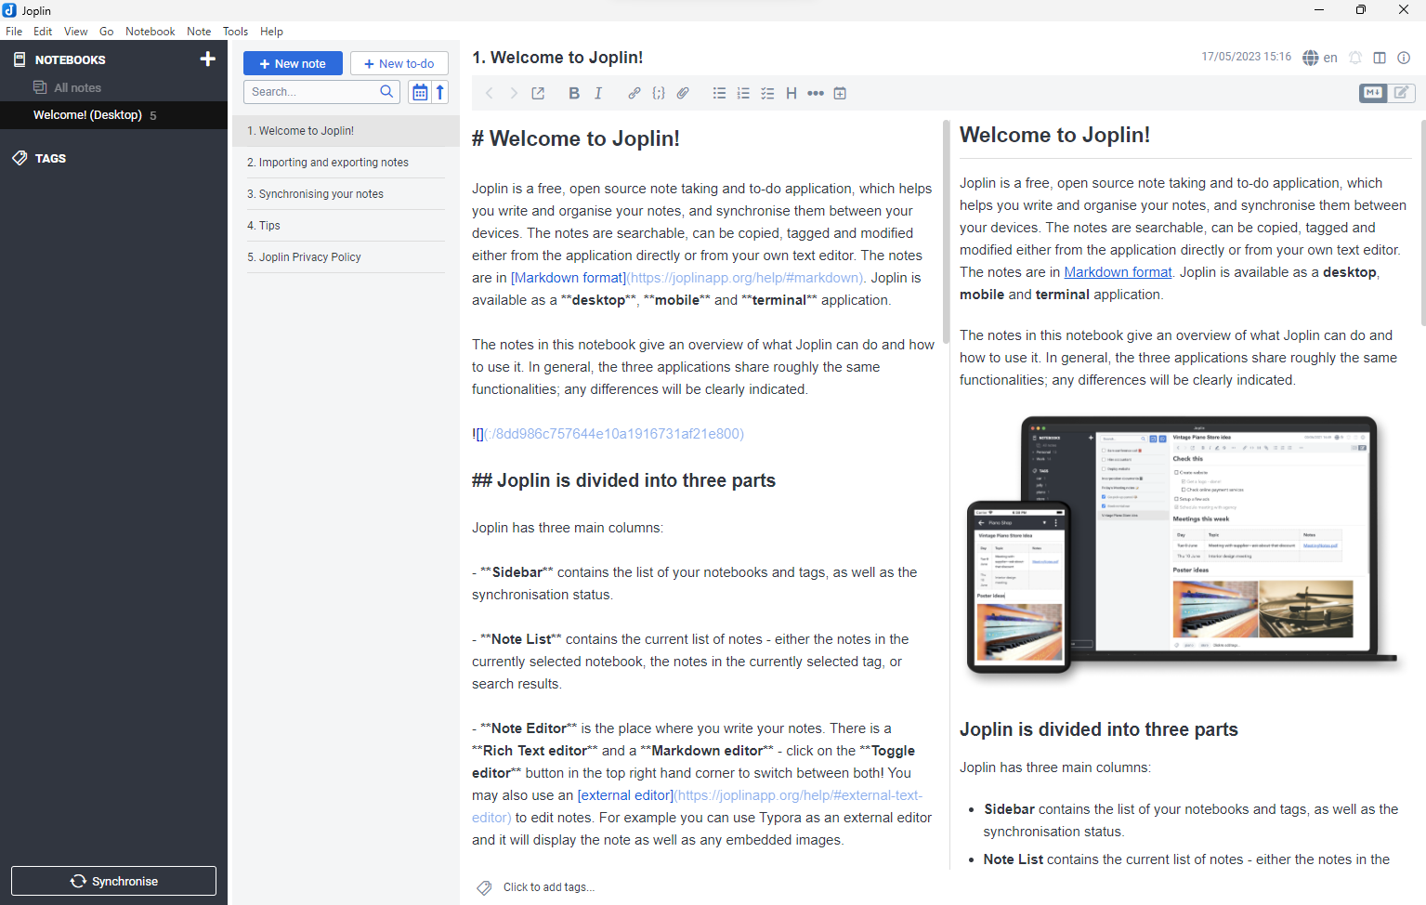
Task: Reverse the note sort order arrow
Action: point(440,92)
